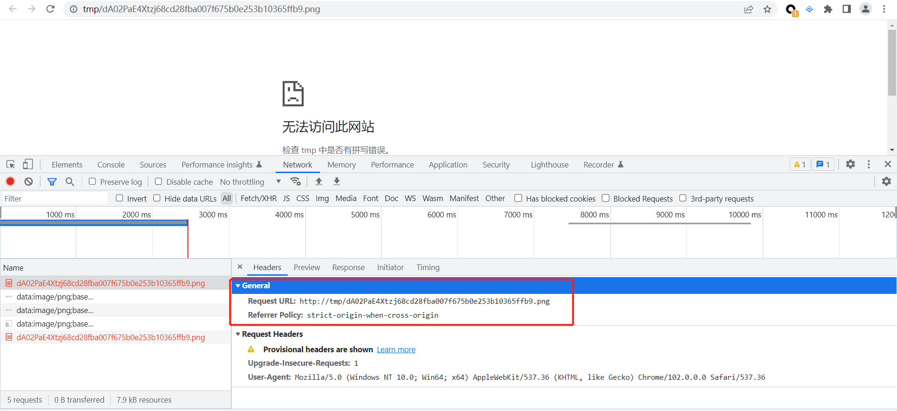This screenshot has height=411, width=897.
Task: Filter requests by Fetch/XHR type
Action: click(x=258, y=198)
